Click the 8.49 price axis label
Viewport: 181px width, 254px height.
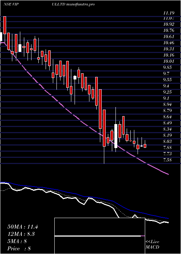(168, 123)
